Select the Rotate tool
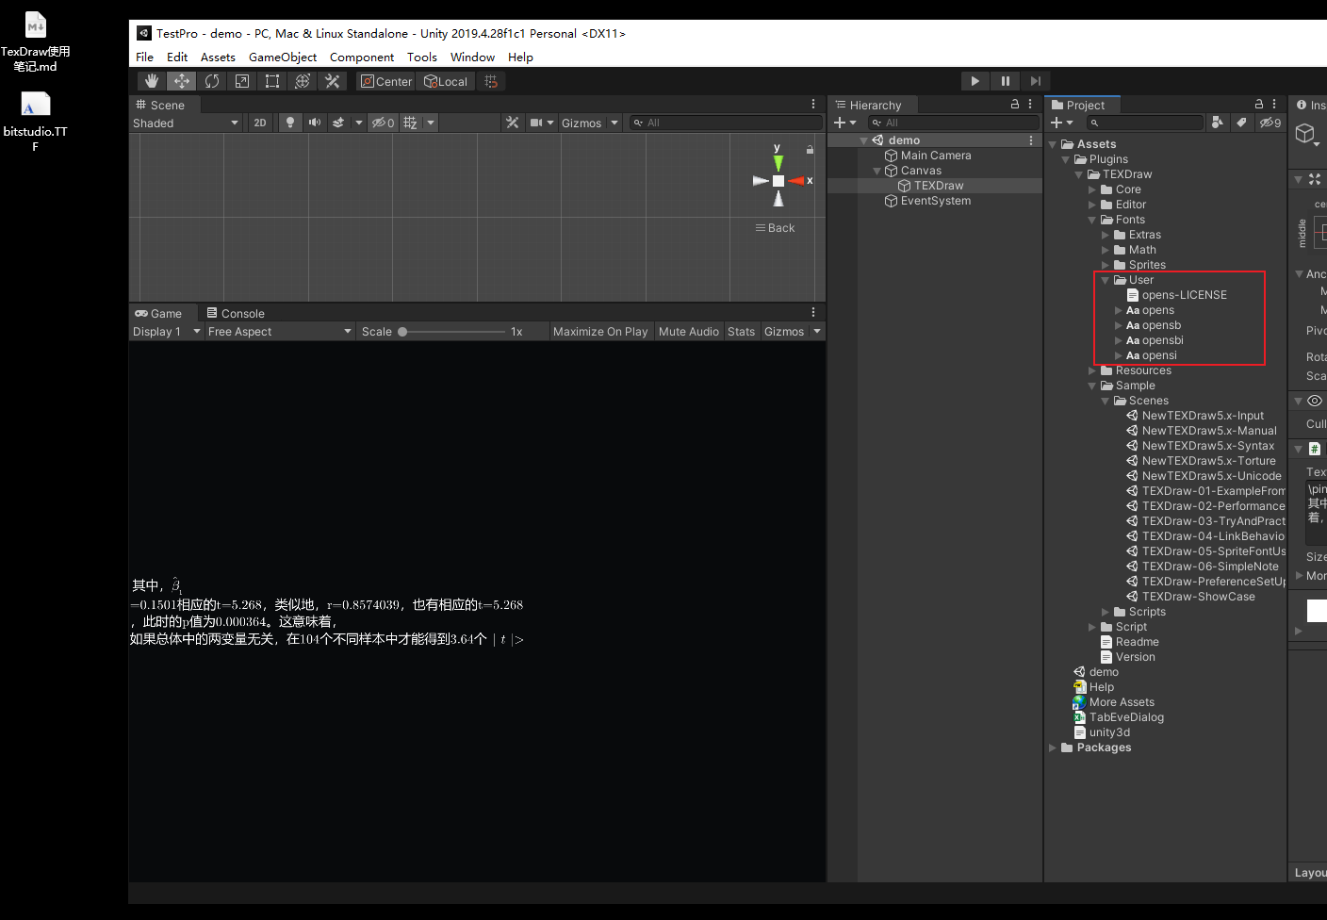Screen dimensions: 1327x920 click(x=211, y=81)
